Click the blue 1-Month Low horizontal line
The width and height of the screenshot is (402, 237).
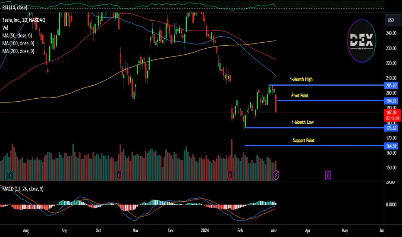point(314,128)
